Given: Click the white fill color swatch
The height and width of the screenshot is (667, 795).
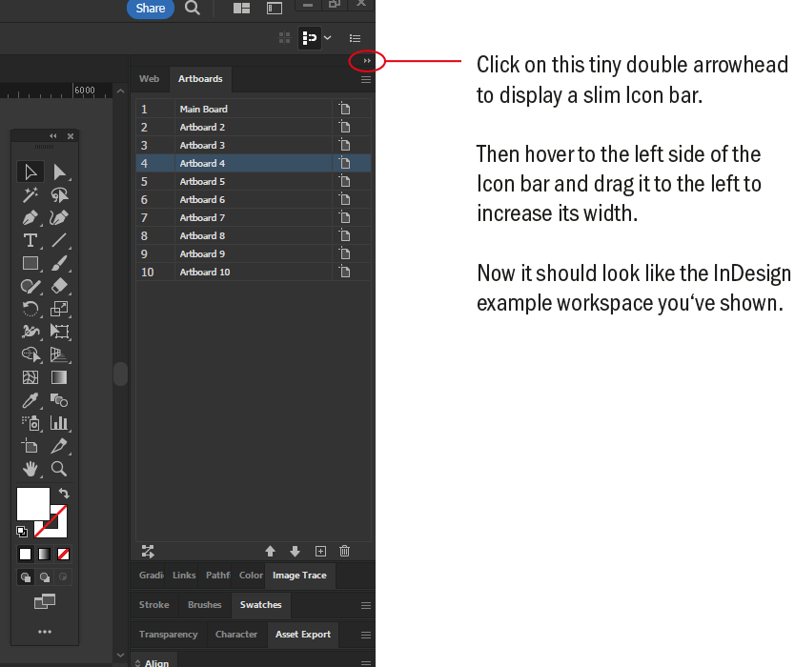Looking at the screenshot, I should click(32, 503).
